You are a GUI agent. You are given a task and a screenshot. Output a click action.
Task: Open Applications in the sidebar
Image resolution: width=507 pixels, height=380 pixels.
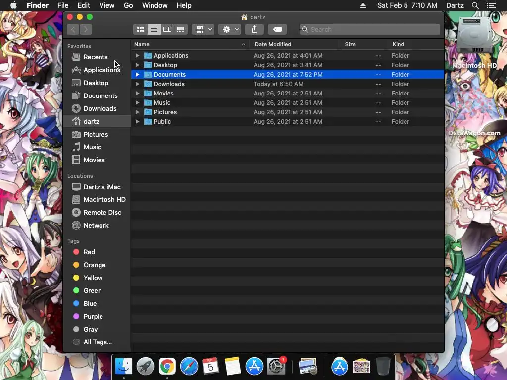point(97,70)
